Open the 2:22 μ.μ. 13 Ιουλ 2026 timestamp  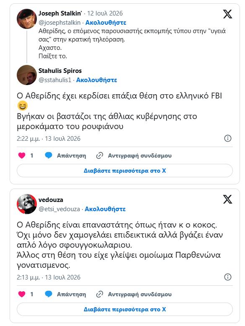point(49,139)
